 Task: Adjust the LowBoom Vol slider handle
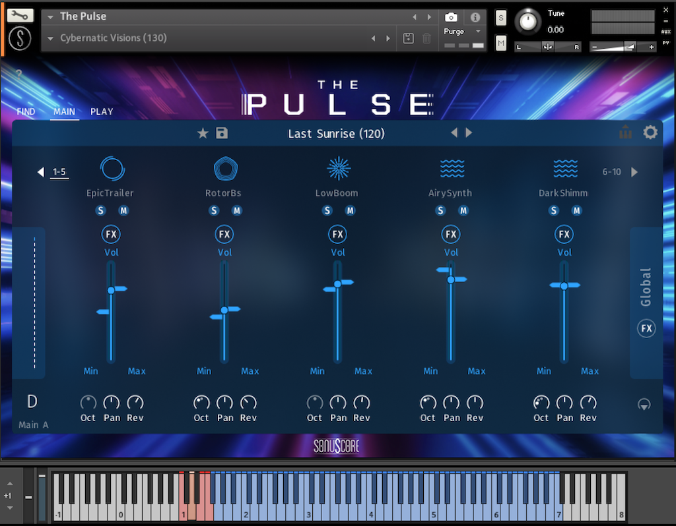click(x=337, y=283)
